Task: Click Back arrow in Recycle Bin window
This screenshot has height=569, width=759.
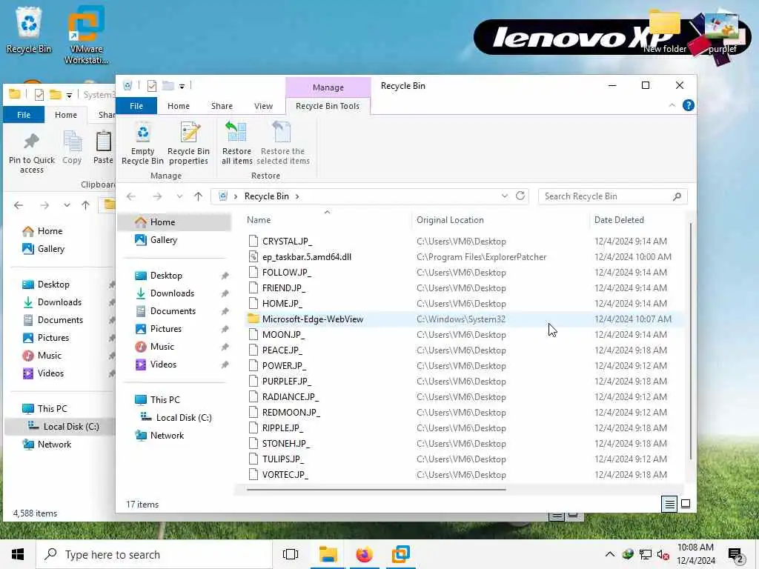Action: click(x=130, y=196)
